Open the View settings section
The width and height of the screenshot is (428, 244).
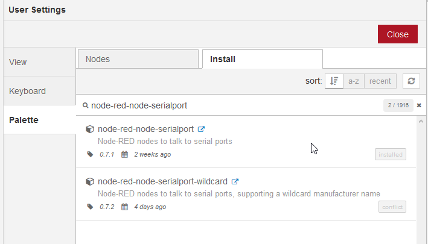tap(40, 62)
